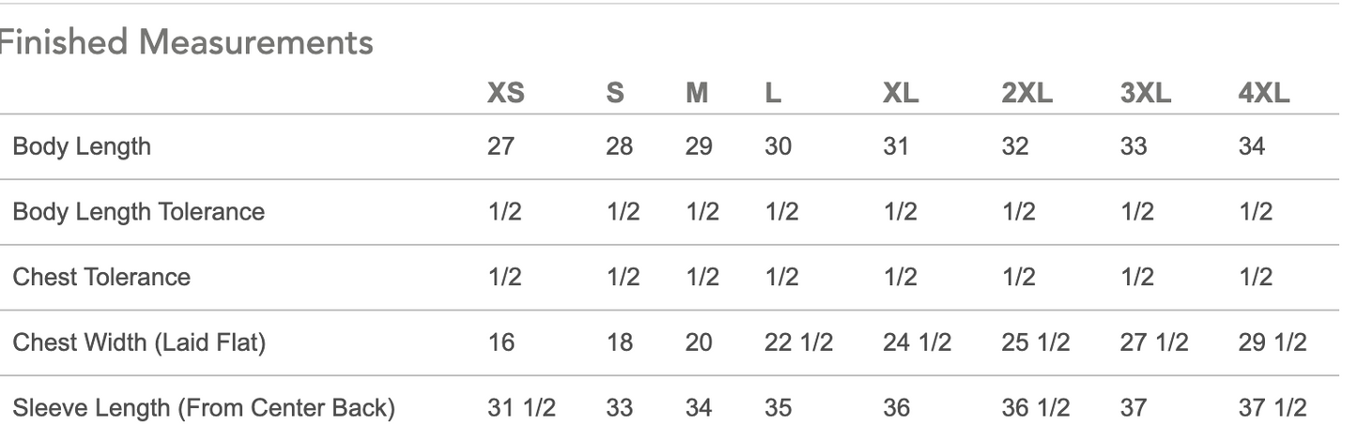This screenshot has width=1357, height=440.
Task: Select the Body Length value 34
Action: [1252, 146]
